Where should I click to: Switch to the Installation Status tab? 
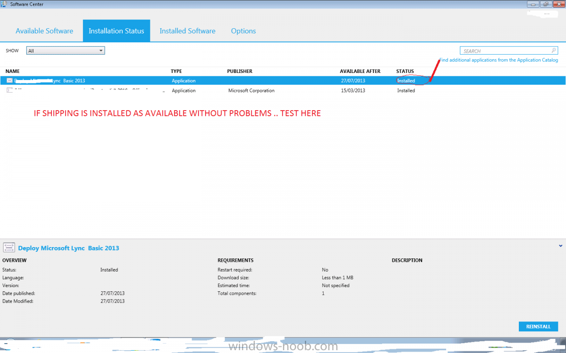(117, 31)
